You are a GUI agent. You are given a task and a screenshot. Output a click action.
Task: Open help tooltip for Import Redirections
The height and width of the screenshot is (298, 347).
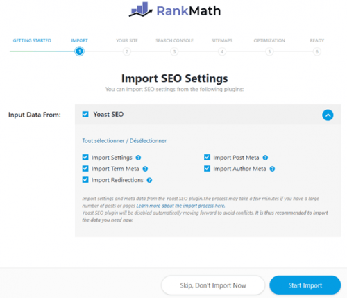pos(149,180)
